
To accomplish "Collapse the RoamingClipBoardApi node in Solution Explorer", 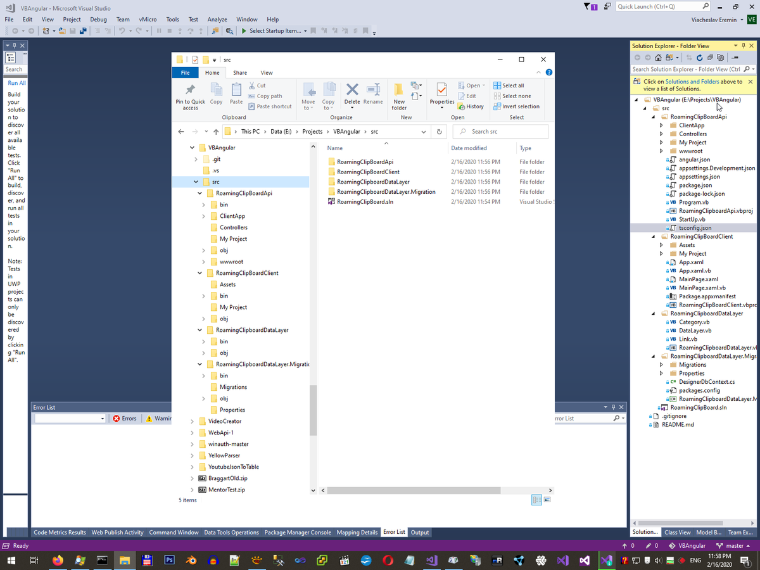I will click(x=654, y=117).
